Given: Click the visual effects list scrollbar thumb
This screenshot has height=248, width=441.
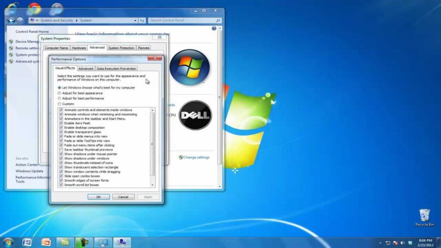Looking at the screenshot, I should click(152, 144).
